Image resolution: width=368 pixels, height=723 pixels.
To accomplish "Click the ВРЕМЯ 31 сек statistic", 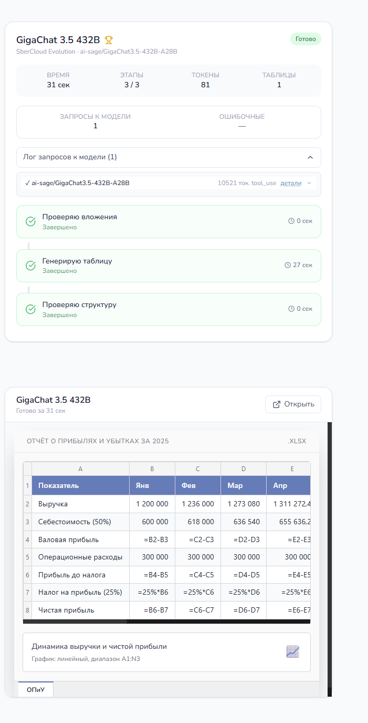I will pos(58,80).
